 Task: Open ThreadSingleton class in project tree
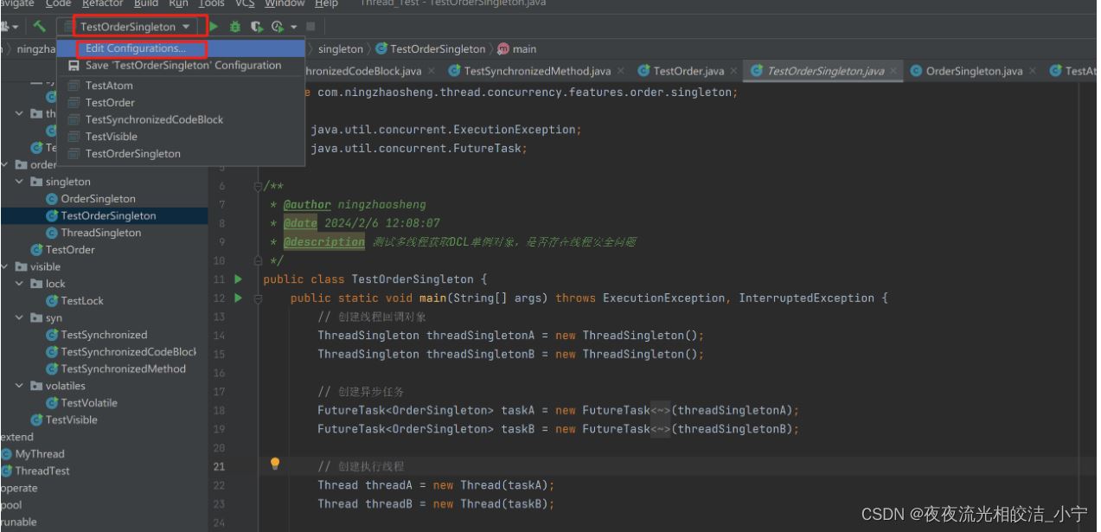click(100, 233)
